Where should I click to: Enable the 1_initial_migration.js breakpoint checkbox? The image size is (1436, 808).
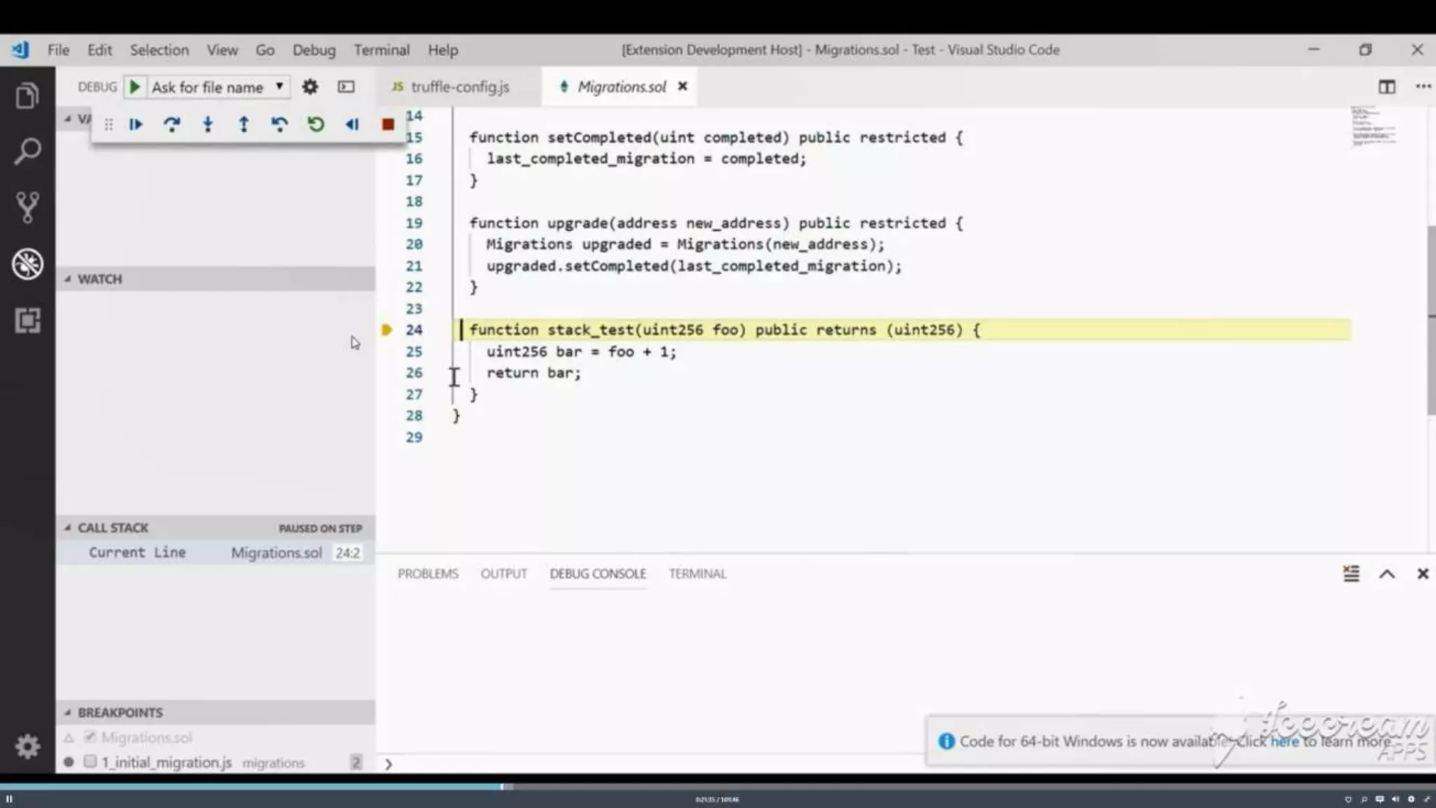tap(90, 762)
